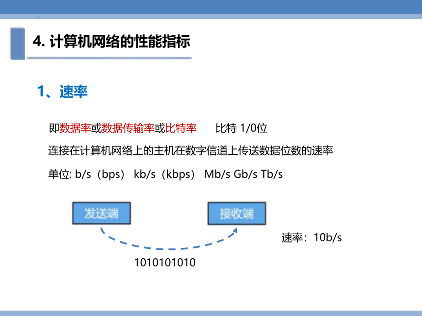Click the unit text kb/s（kbps）
The height and width of the screenshot is (316, 422).
pyautogui.click(x=165, y=174)
